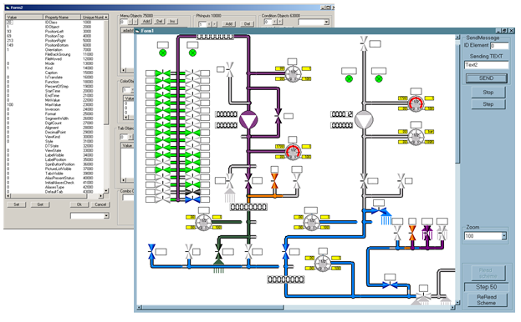
Task: Click the ID Element input field
Action: [499, 46]
